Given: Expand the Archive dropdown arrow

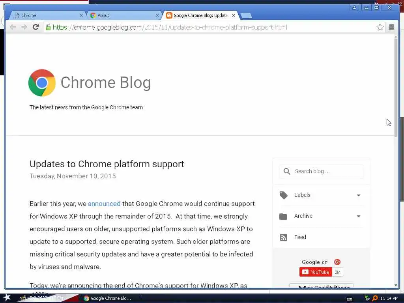Looking at the screenshot, I should click(358, 216).
